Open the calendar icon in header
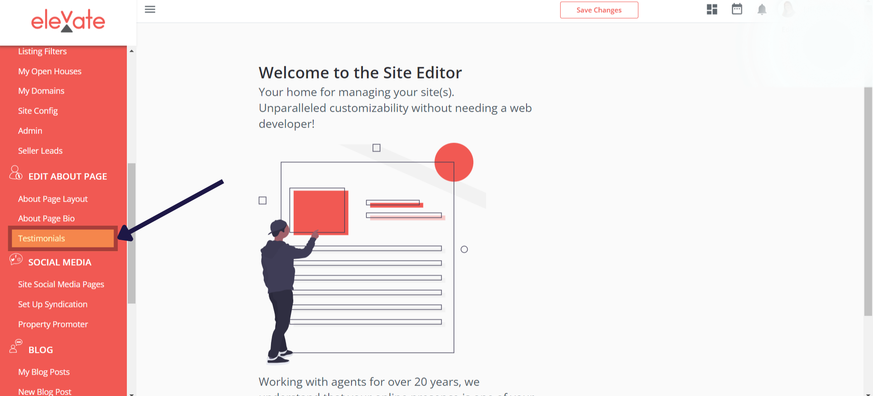Screen dimensions: 873x396 tap(737, 9)
